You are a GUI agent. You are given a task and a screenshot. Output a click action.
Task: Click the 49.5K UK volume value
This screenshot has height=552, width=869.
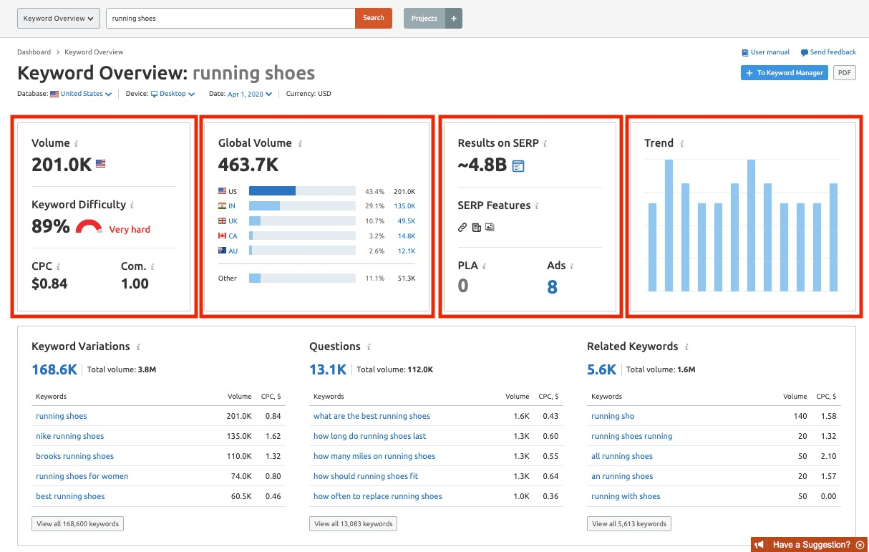tap(407, 221)
